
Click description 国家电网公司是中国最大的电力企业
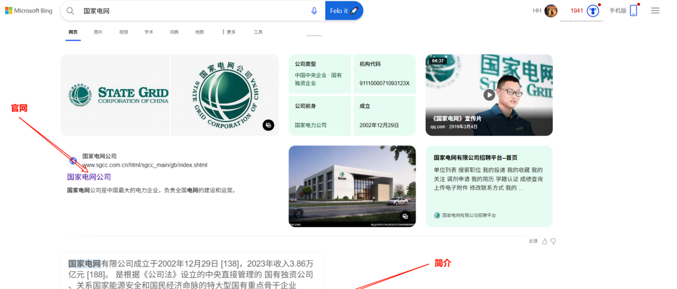152,190
